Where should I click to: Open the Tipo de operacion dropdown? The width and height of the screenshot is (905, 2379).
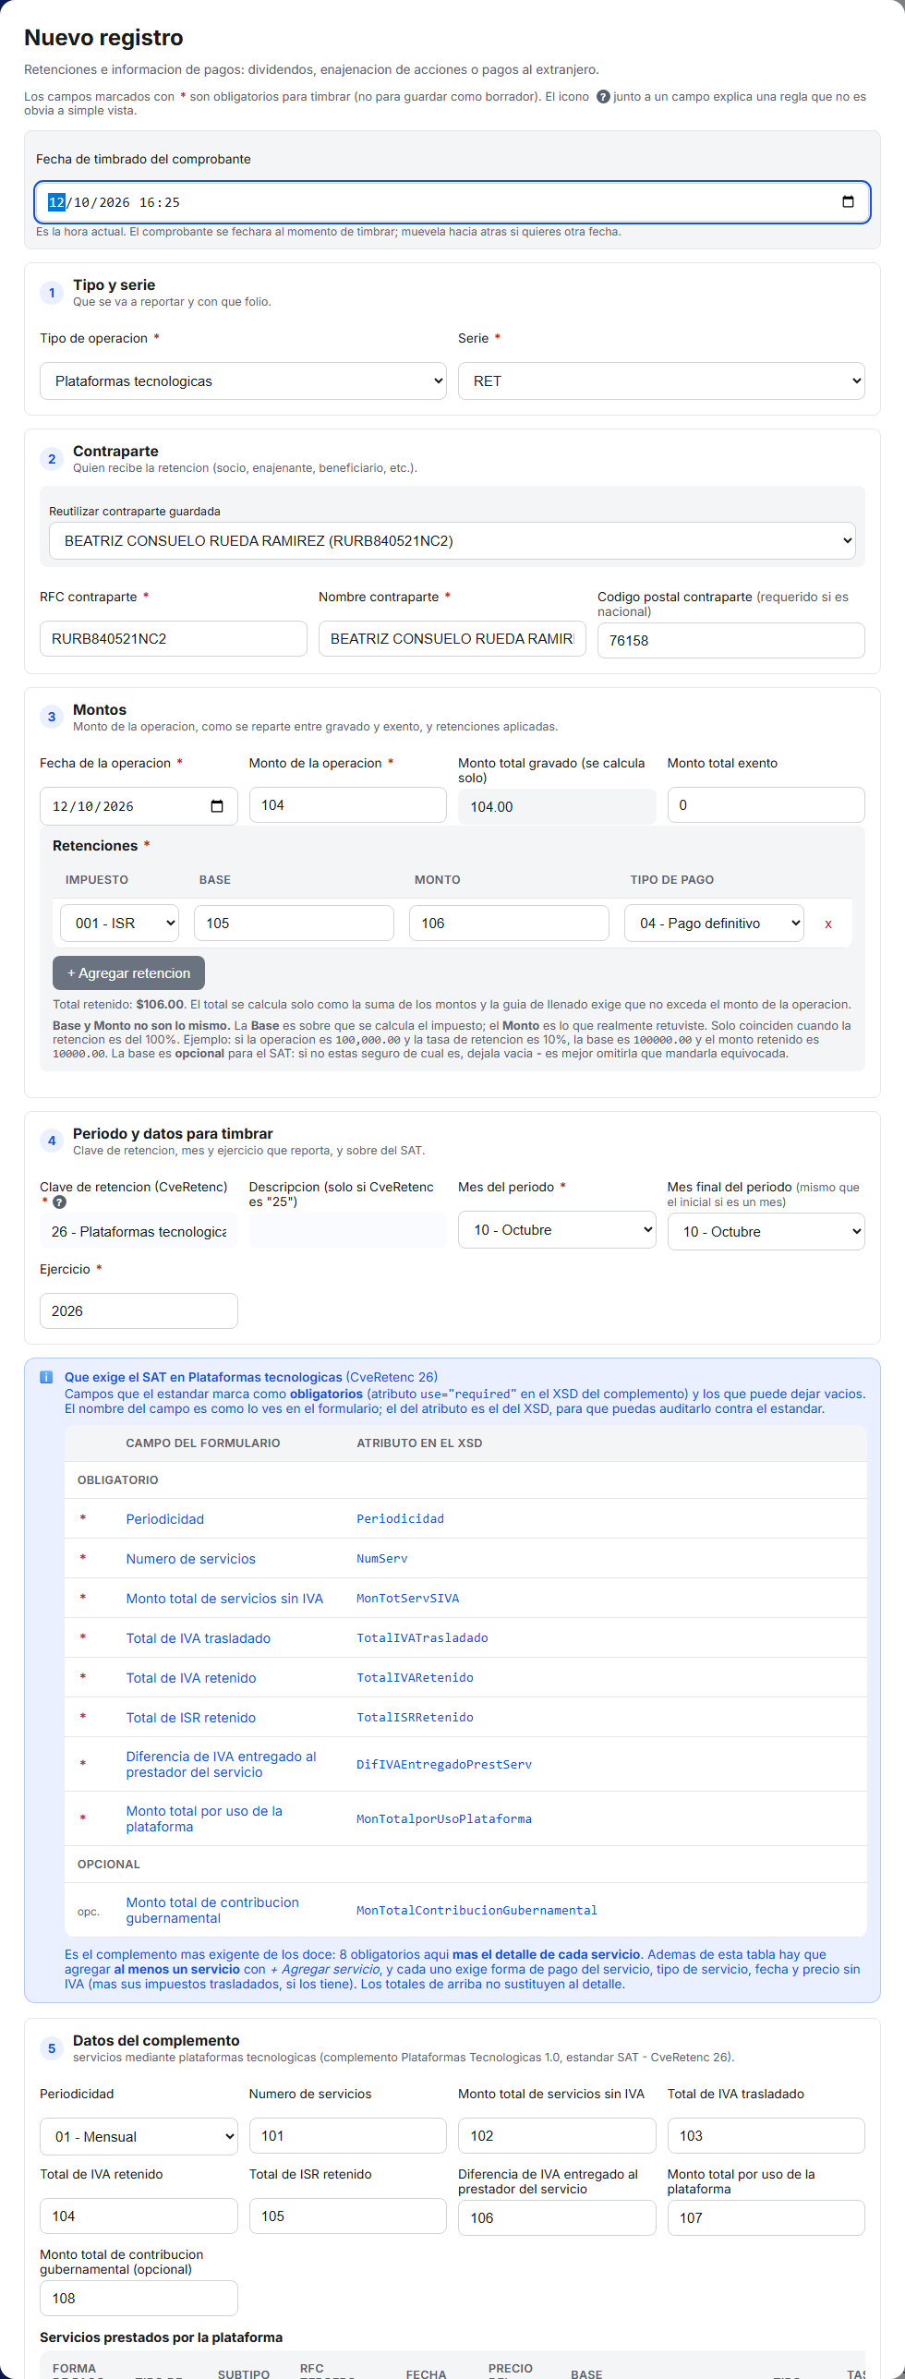[x=243, y=381]
